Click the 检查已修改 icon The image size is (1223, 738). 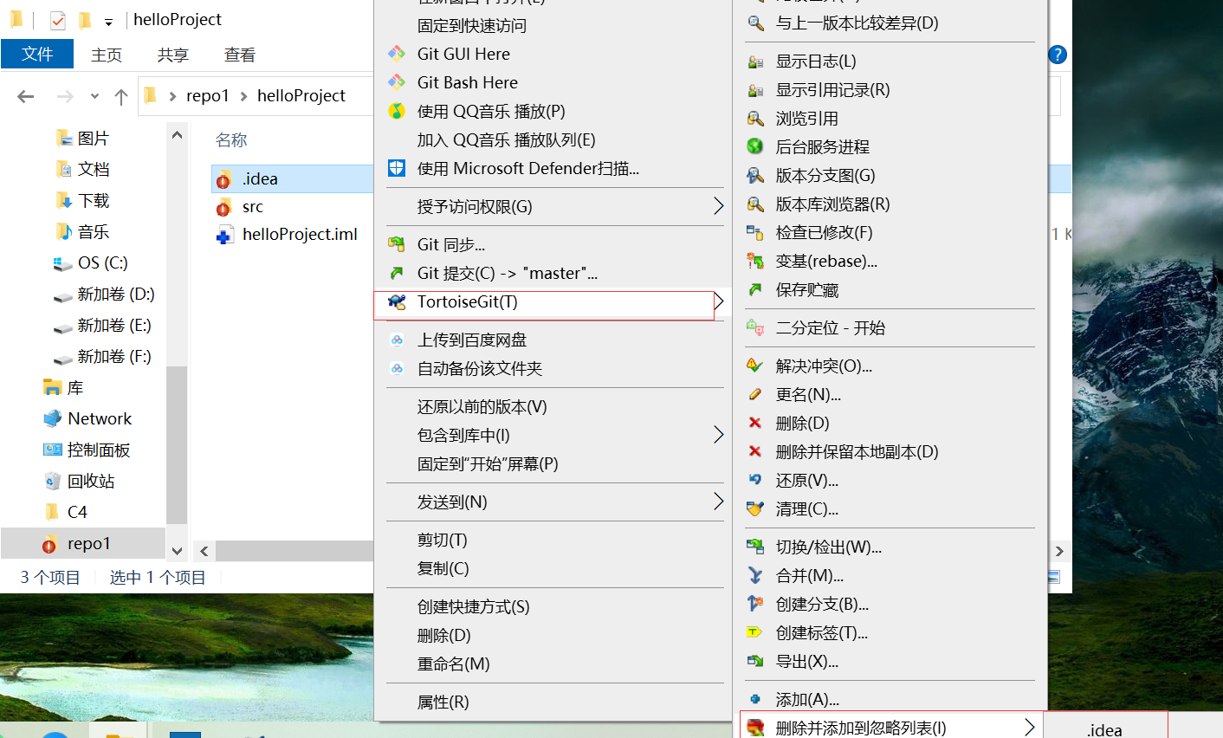click(755, 232)
